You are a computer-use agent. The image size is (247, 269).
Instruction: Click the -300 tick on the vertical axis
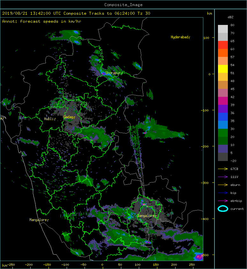(205, 183)
